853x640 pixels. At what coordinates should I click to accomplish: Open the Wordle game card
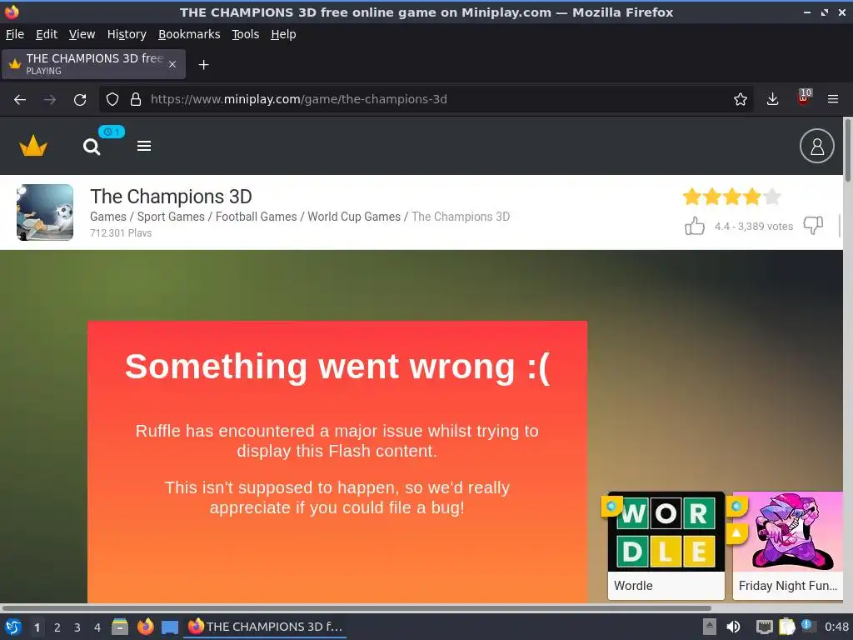(x=666, y=545)
